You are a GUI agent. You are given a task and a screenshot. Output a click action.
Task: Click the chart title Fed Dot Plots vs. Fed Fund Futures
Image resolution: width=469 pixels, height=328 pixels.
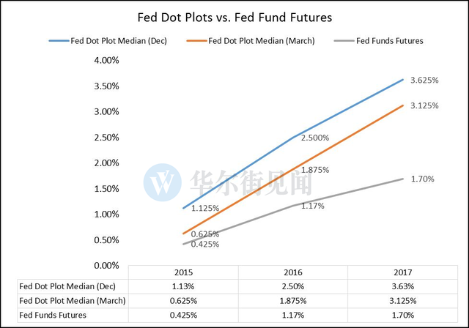pos(234,18)
